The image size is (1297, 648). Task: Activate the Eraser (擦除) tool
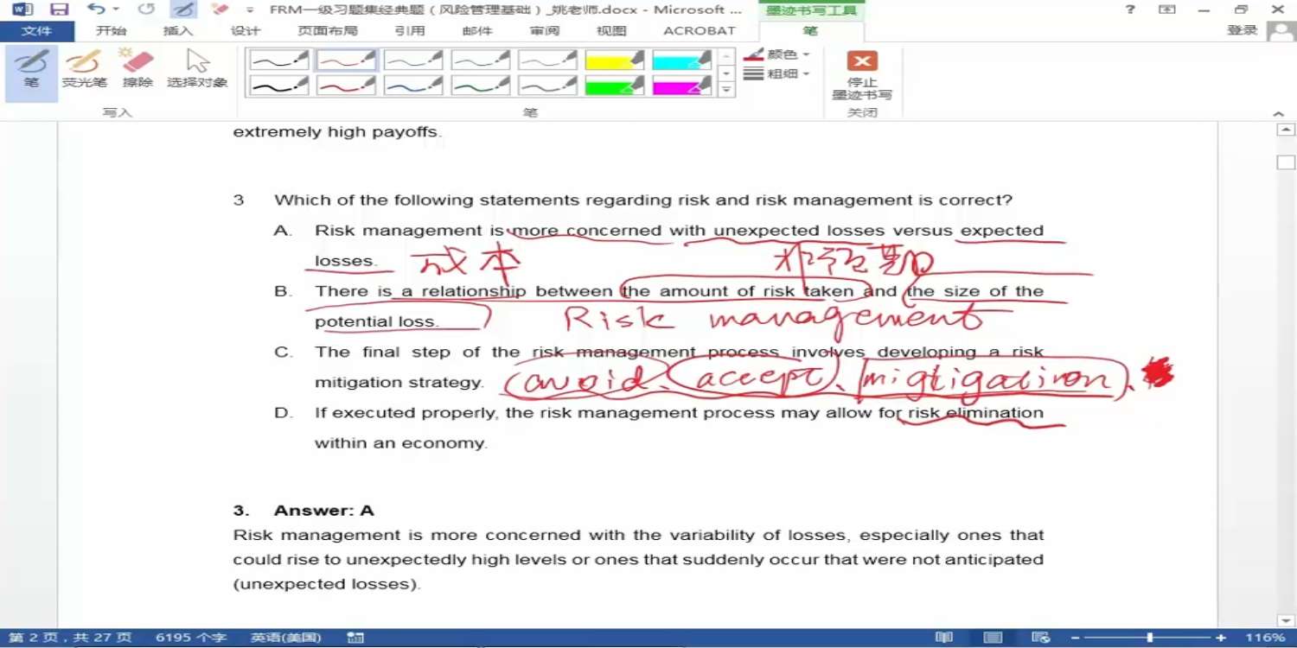[x=137, y=69]
